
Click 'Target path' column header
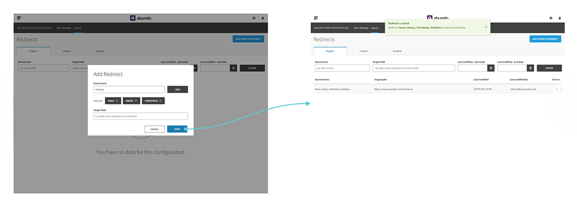point(380,79)
